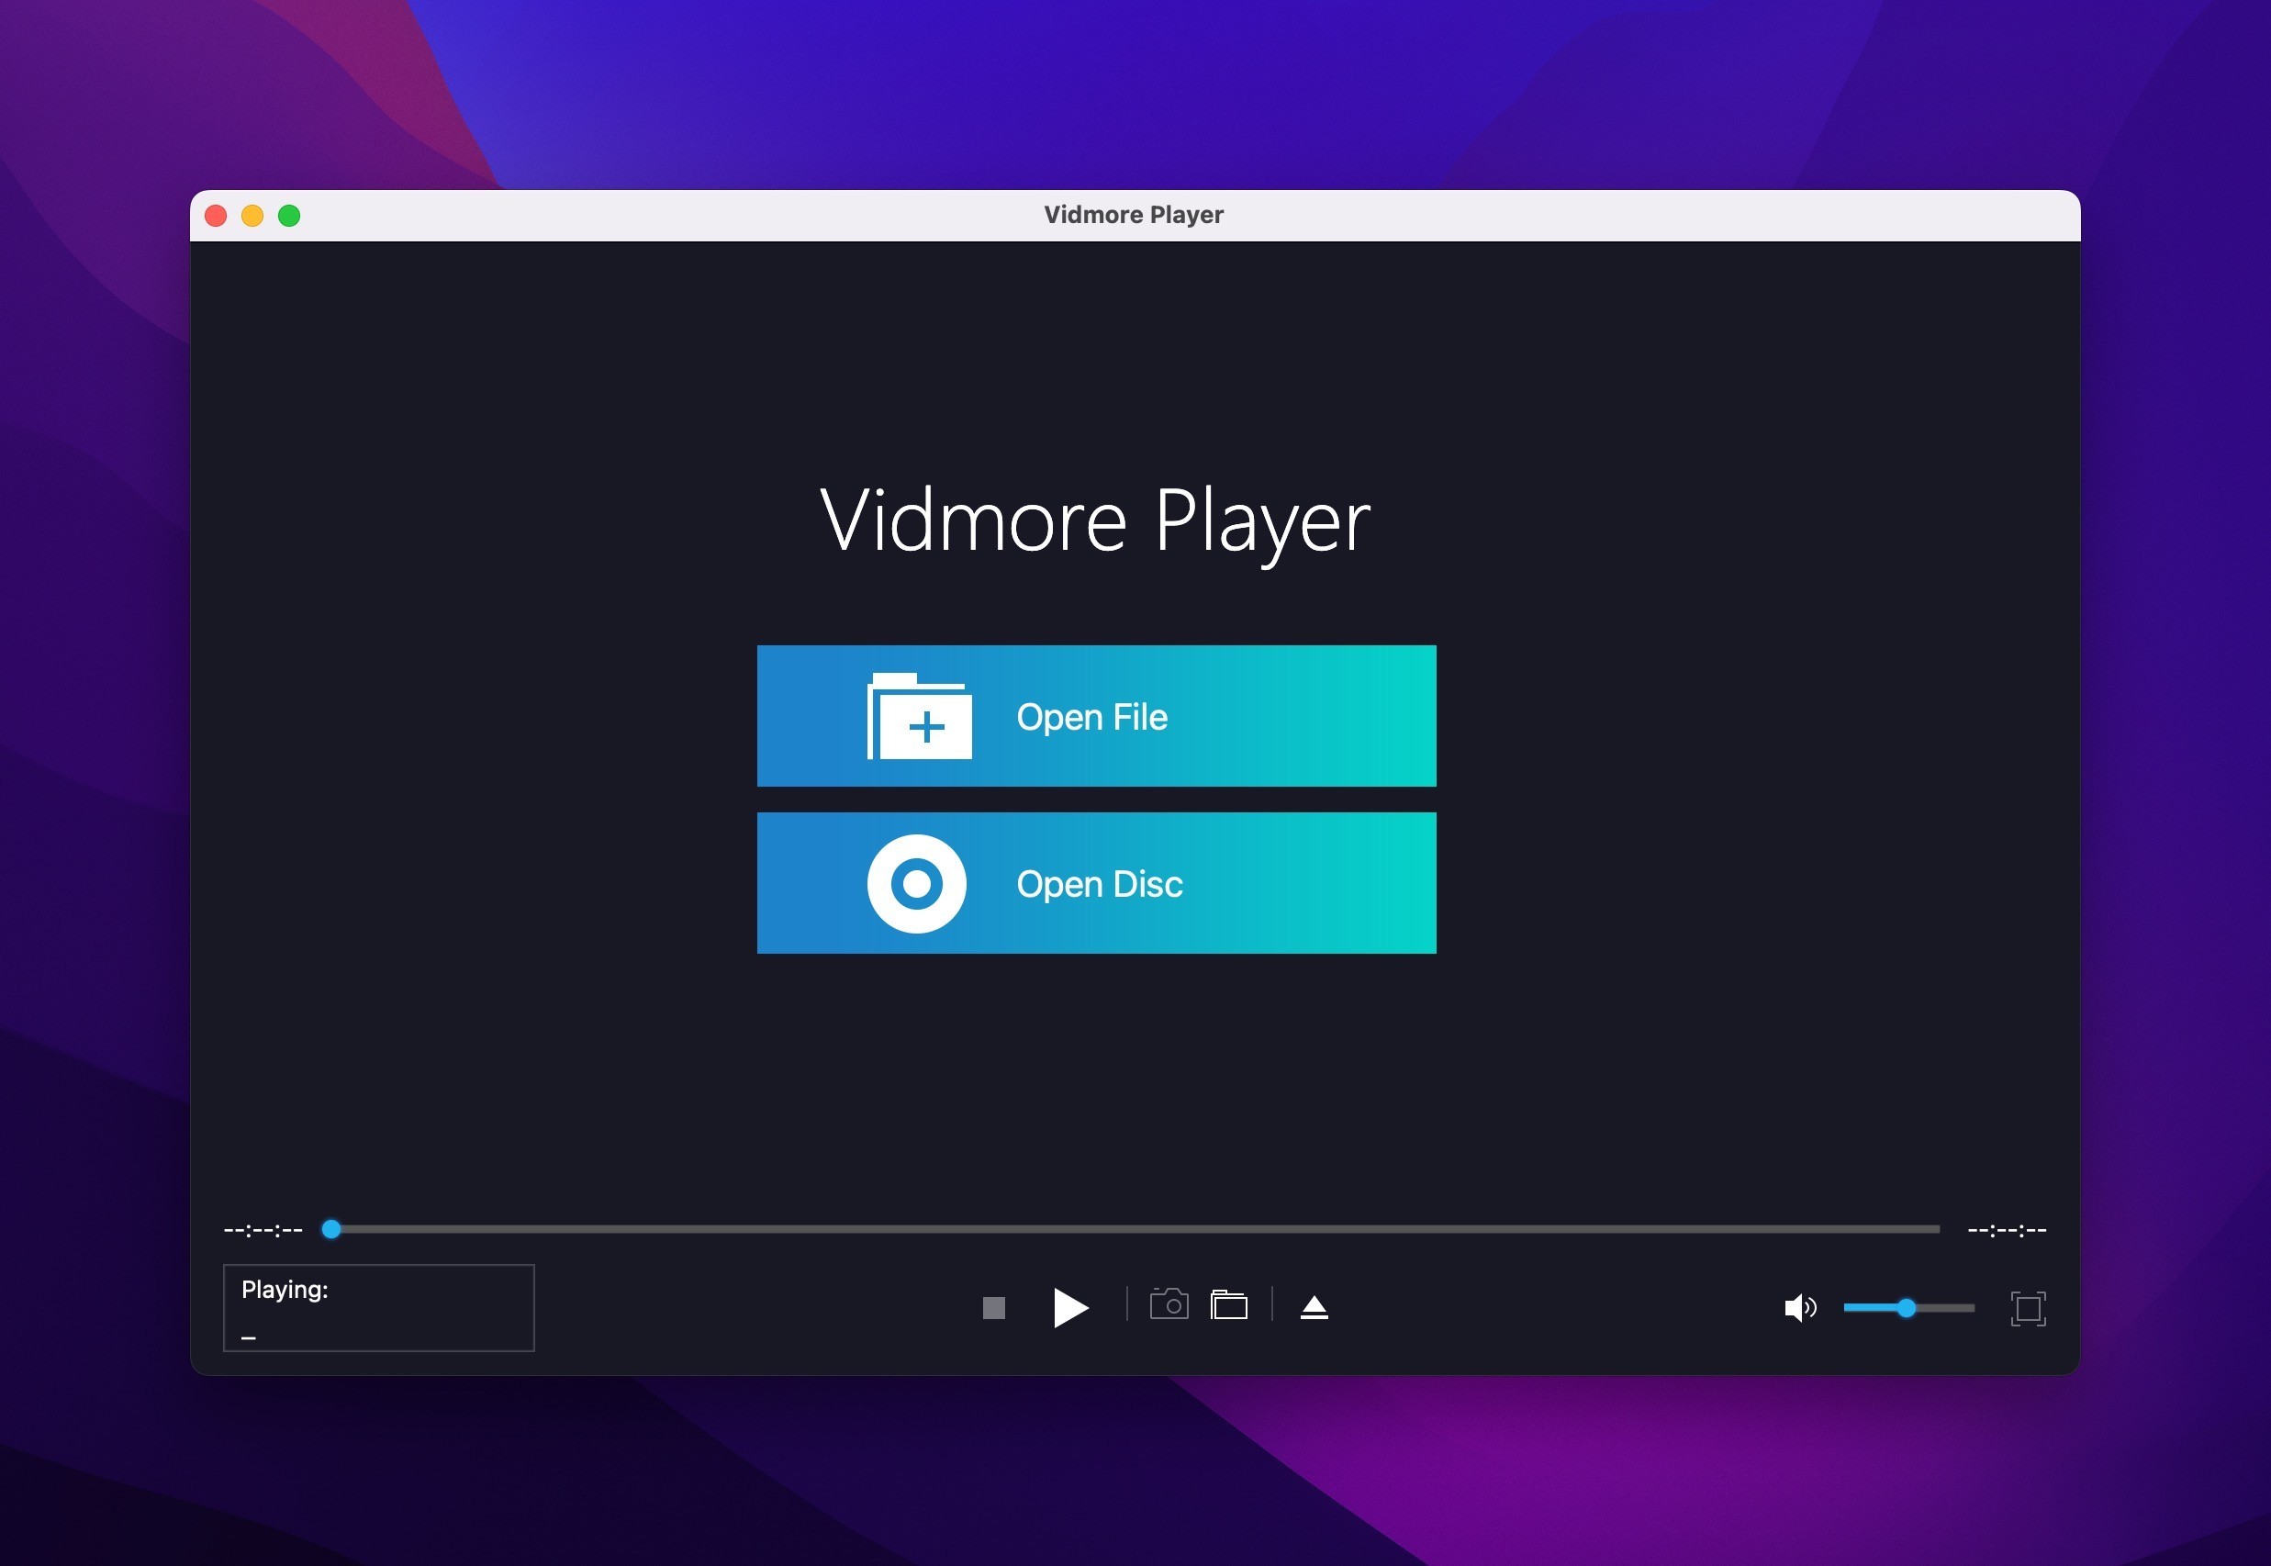Viewport: 2271px width, 1566px height.
Task: Click the blue playback progress handle
Action: tap(331, 1229)
